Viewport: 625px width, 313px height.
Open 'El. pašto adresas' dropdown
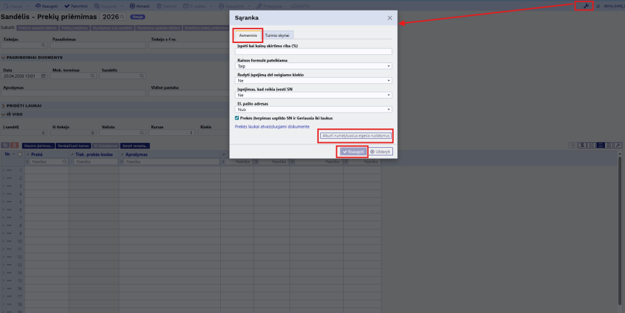[x=315, y=109]
